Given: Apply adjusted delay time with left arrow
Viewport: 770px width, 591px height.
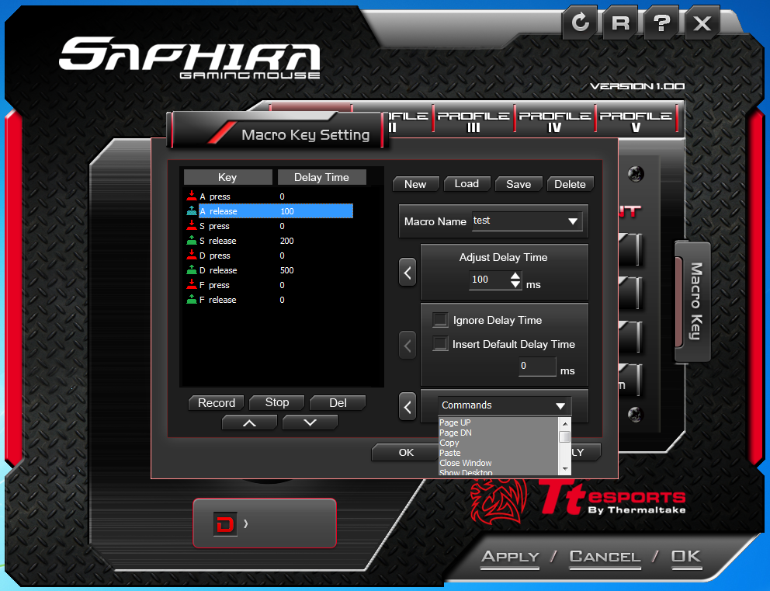Looking at the screenshot, I should [x=407, y=272].
